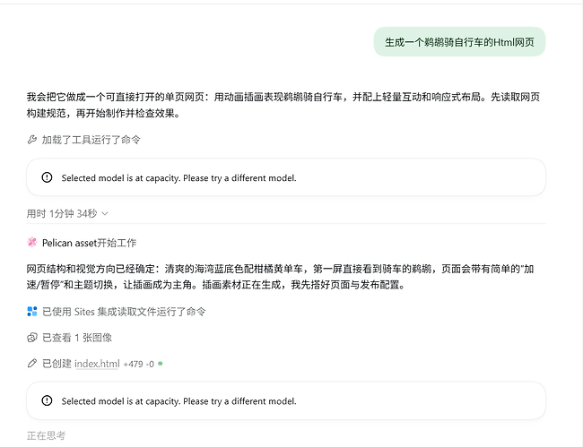Click the wrench icon beside 加载了工具运行了命令
583x447 pixels.
[32, 140]
